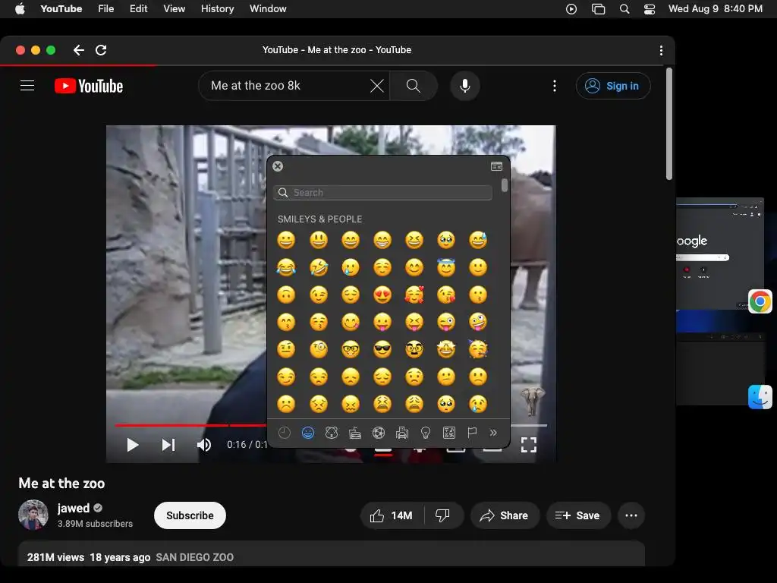Switch to Travel & Places category

point(402,433)
